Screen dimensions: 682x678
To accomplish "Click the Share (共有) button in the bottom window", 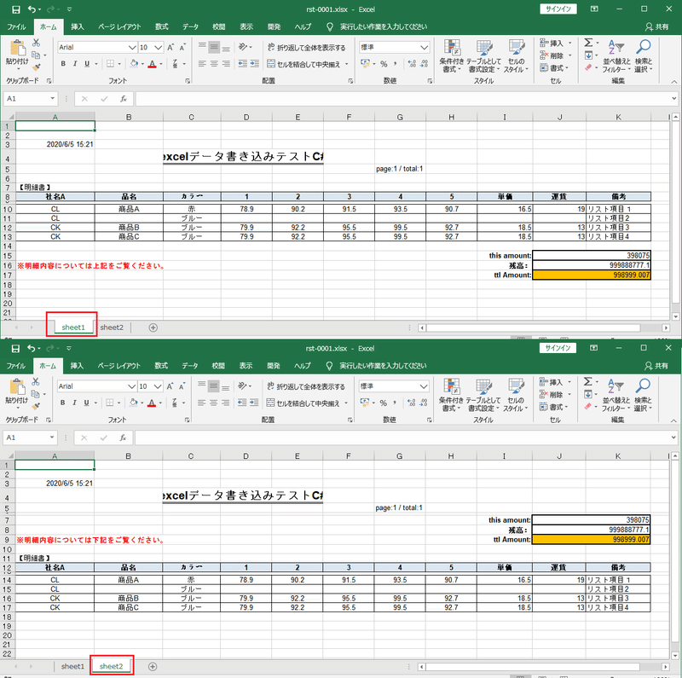I will pos(656,366).
